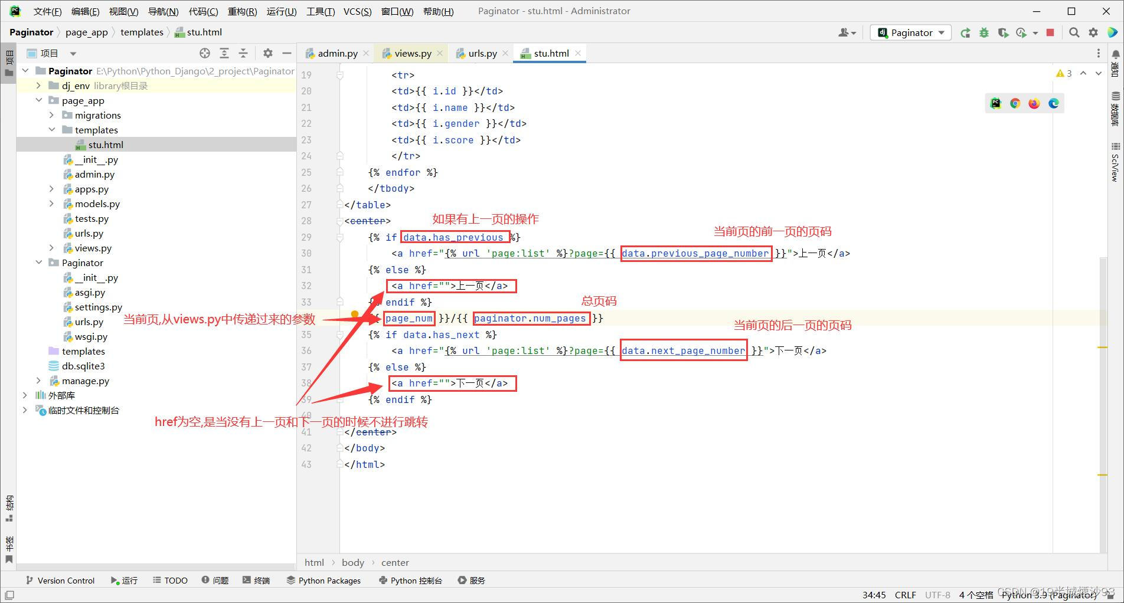This screenshot has width=1124, height=603.
Task: Collapse the page_app templates folder
Action: click(52, 130)
